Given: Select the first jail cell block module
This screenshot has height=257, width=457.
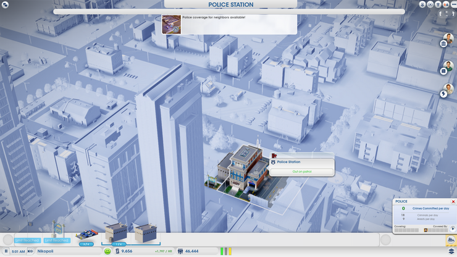Looking at the screenshot, I should click(x=116, y=234).
